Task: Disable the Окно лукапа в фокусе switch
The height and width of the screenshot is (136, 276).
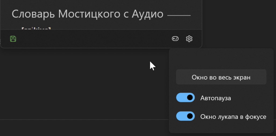Action: pyautogui.click(x=185, y=116)
